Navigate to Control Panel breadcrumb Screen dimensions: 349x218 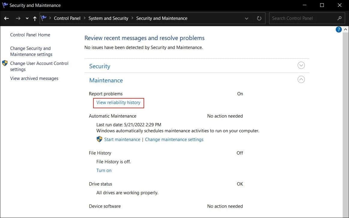click(67, 18)
